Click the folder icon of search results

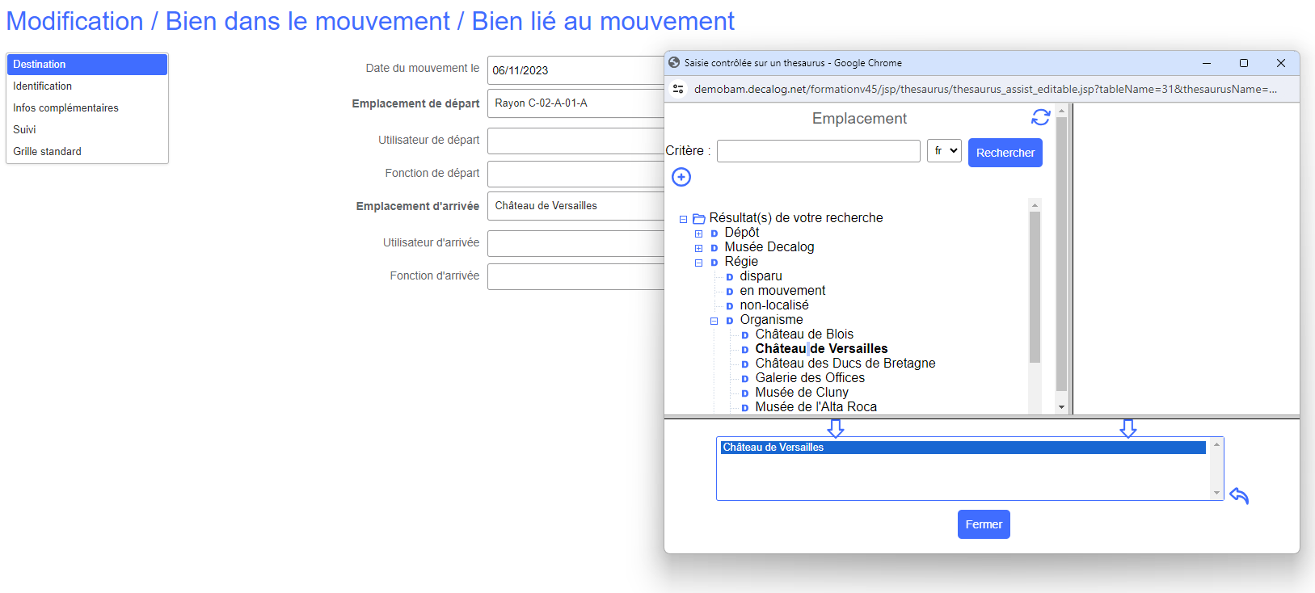(x=699, y=219)
